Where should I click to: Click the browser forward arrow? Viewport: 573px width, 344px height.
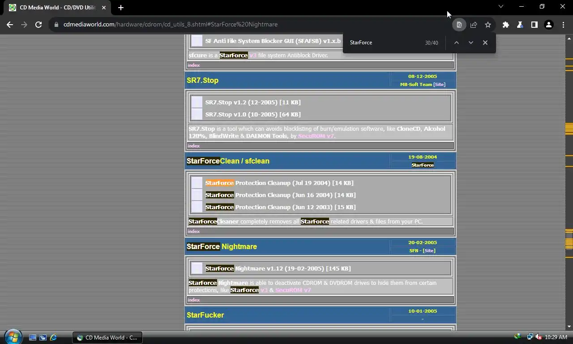point(24,25)
